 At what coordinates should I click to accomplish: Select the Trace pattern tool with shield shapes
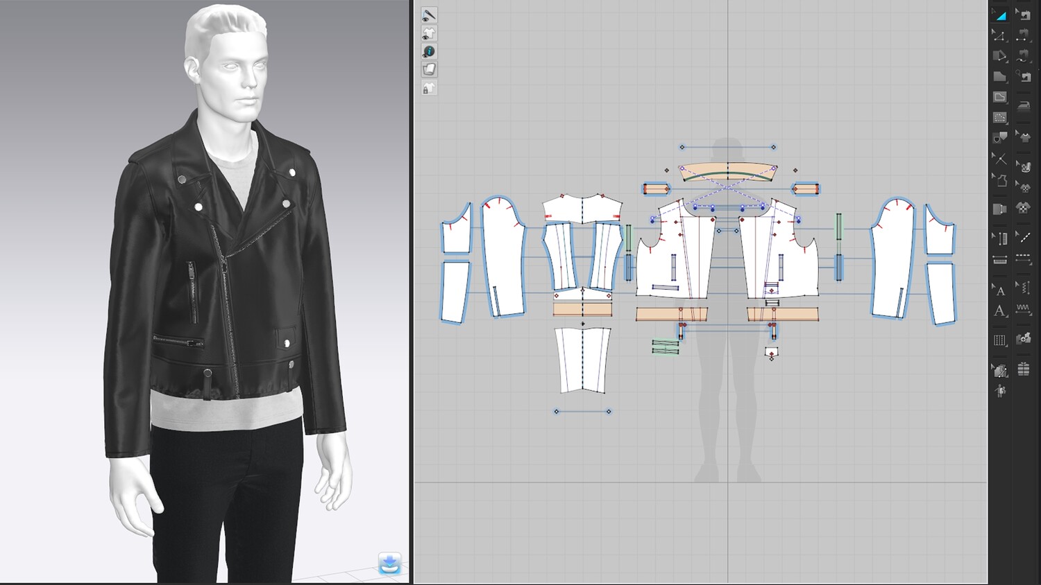(999, 138)
